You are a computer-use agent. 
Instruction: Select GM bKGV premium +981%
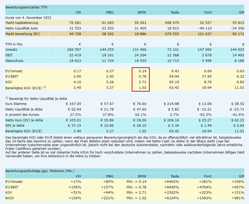(238, 198)
